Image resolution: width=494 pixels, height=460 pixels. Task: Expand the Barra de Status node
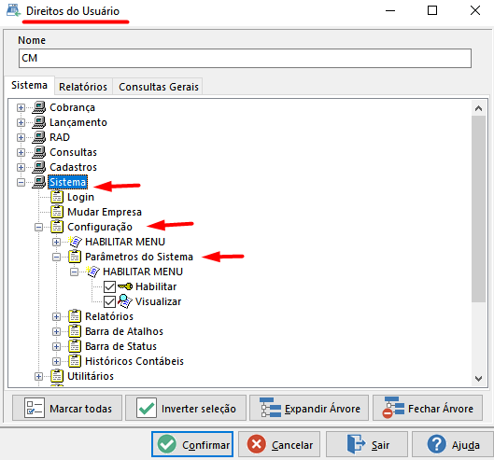(x=56, y=346)
